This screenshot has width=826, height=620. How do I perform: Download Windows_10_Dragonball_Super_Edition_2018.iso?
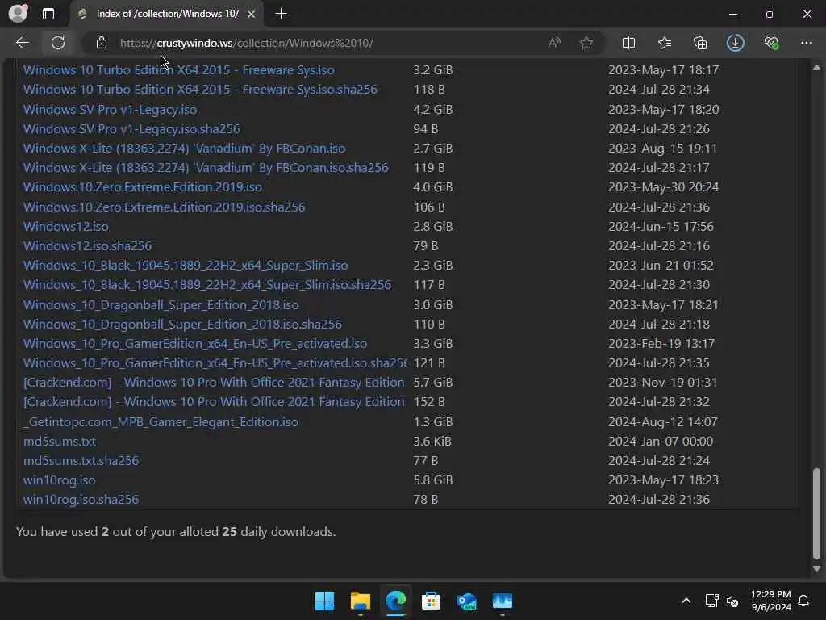(x=161, y=304)
